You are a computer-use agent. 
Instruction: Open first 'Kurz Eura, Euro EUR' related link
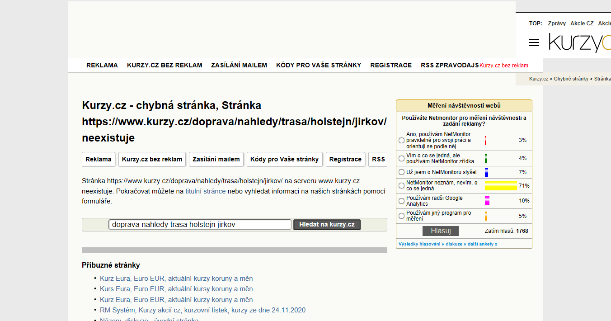point(176,279)
